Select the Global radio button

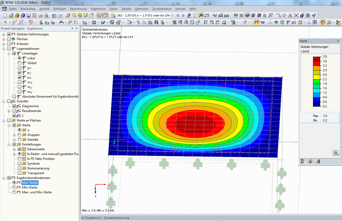pos(20,63)
